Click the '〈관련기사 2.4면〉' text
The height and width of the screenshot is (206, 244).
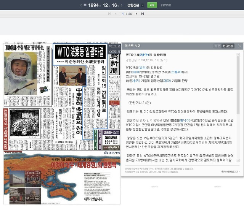coord(140,103)
